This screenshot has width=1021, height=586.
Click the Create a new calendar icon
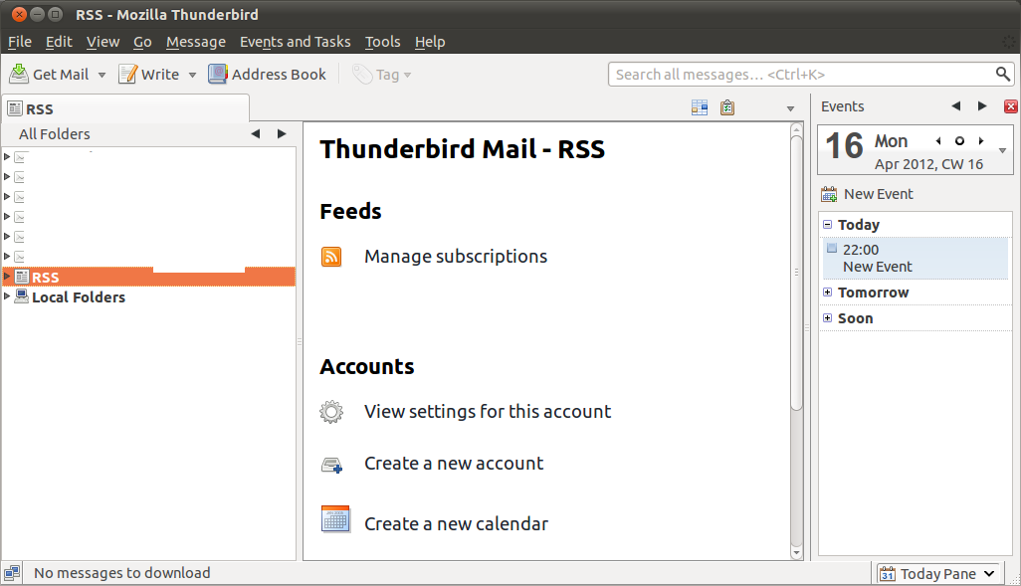[x=335, y=518]
